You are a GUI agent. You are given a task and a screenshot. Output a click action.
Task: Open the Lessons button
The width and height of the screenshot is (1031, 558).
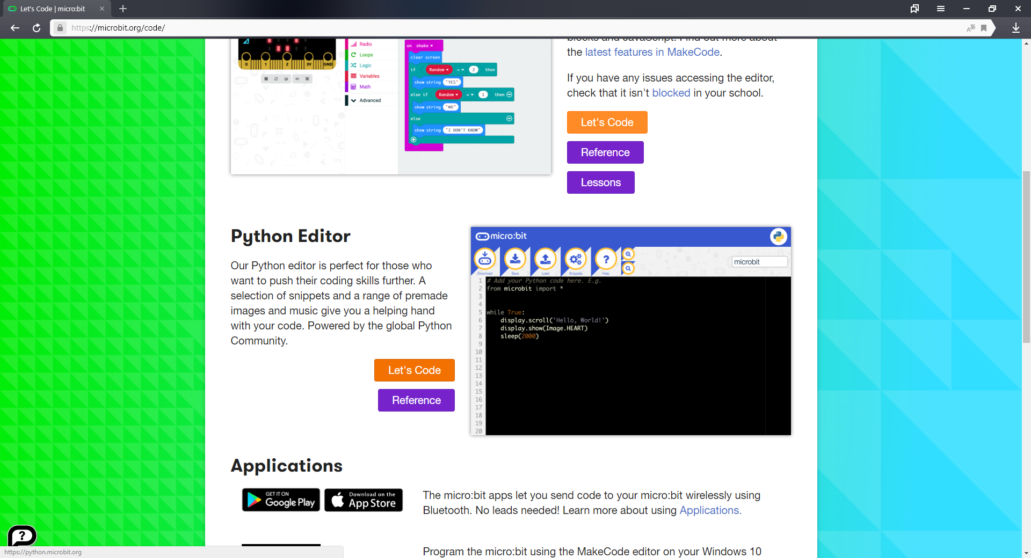click(601, 182)
